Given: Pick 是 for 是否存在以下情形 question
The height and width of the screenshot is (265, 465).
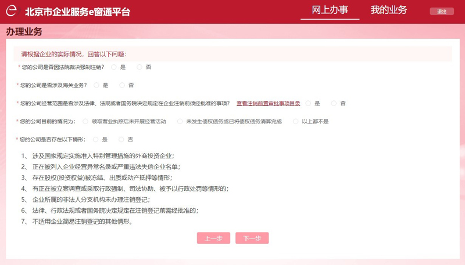Looking at the screenshot, I should (95, 139).
